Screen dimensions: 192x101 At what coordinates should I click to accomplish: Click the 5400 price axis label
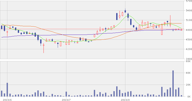tap(188, 11)
